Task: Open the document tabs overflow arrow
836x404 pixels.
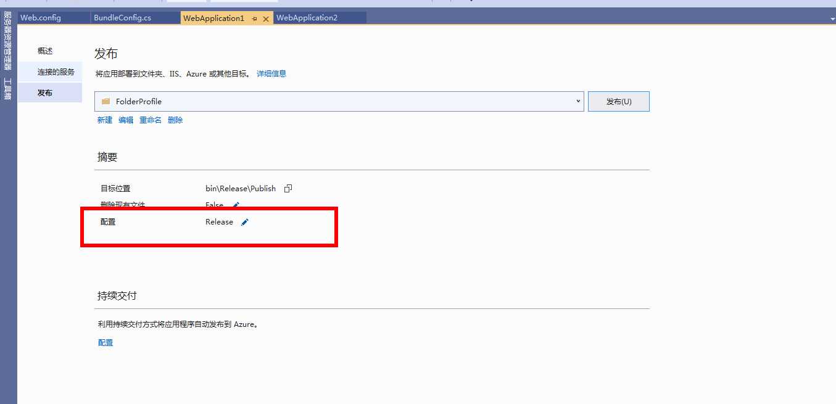Action: click(x=832, y=19)
